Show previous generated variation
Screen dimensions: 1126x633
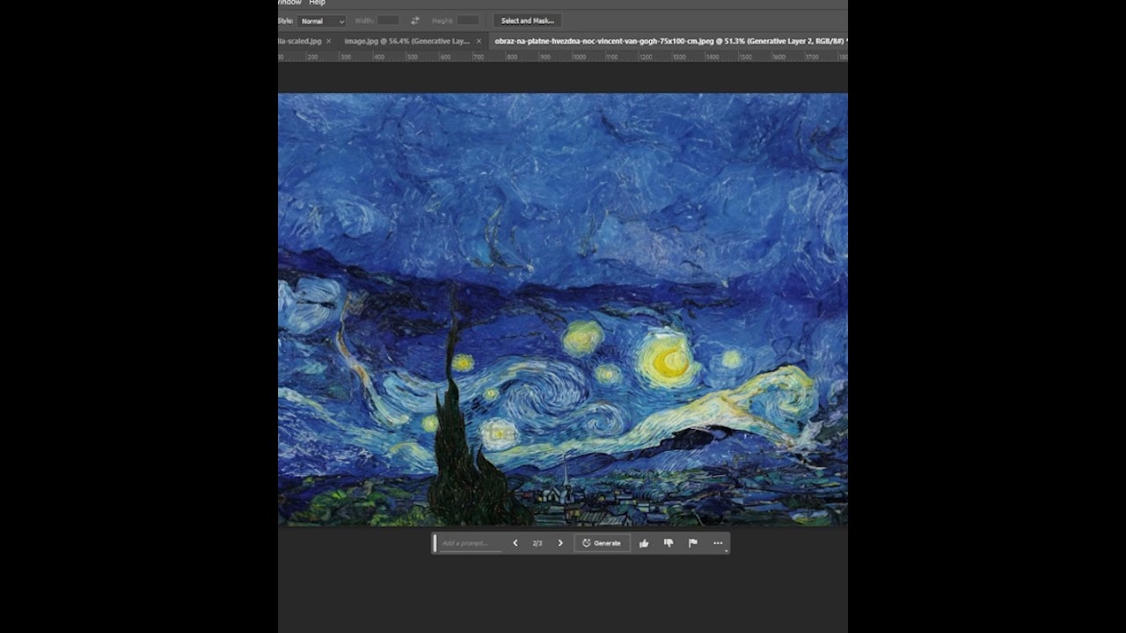pyautogui.click(x=515, y=543)
